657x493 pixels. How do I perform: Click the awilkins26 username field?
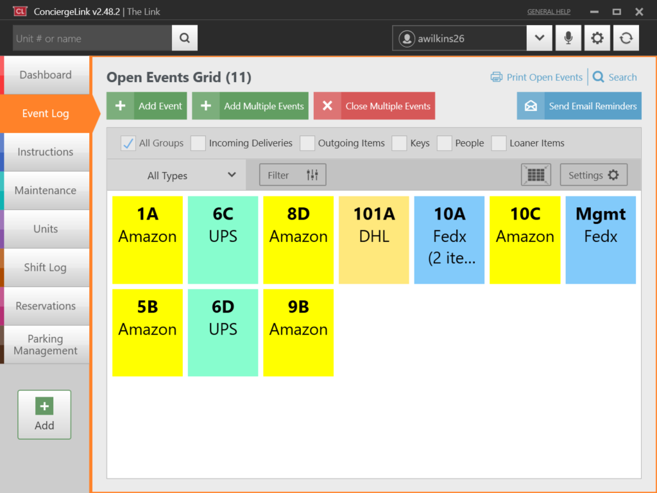click(x=459, y=38)
